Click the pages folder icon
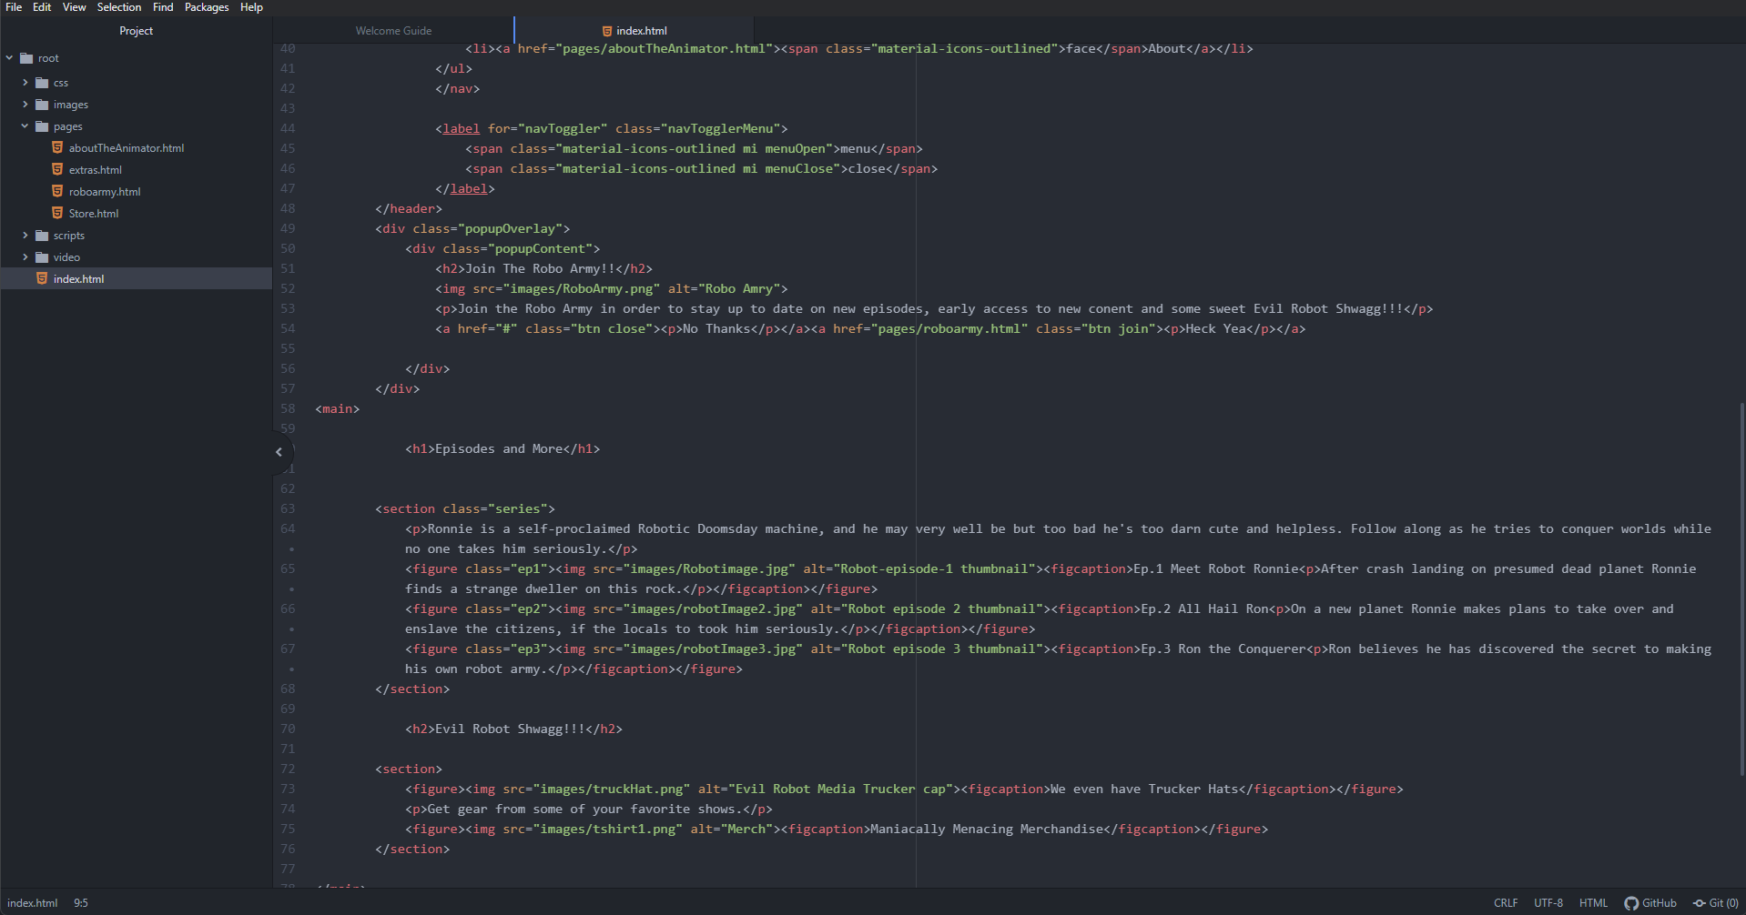 pos(42,126)
